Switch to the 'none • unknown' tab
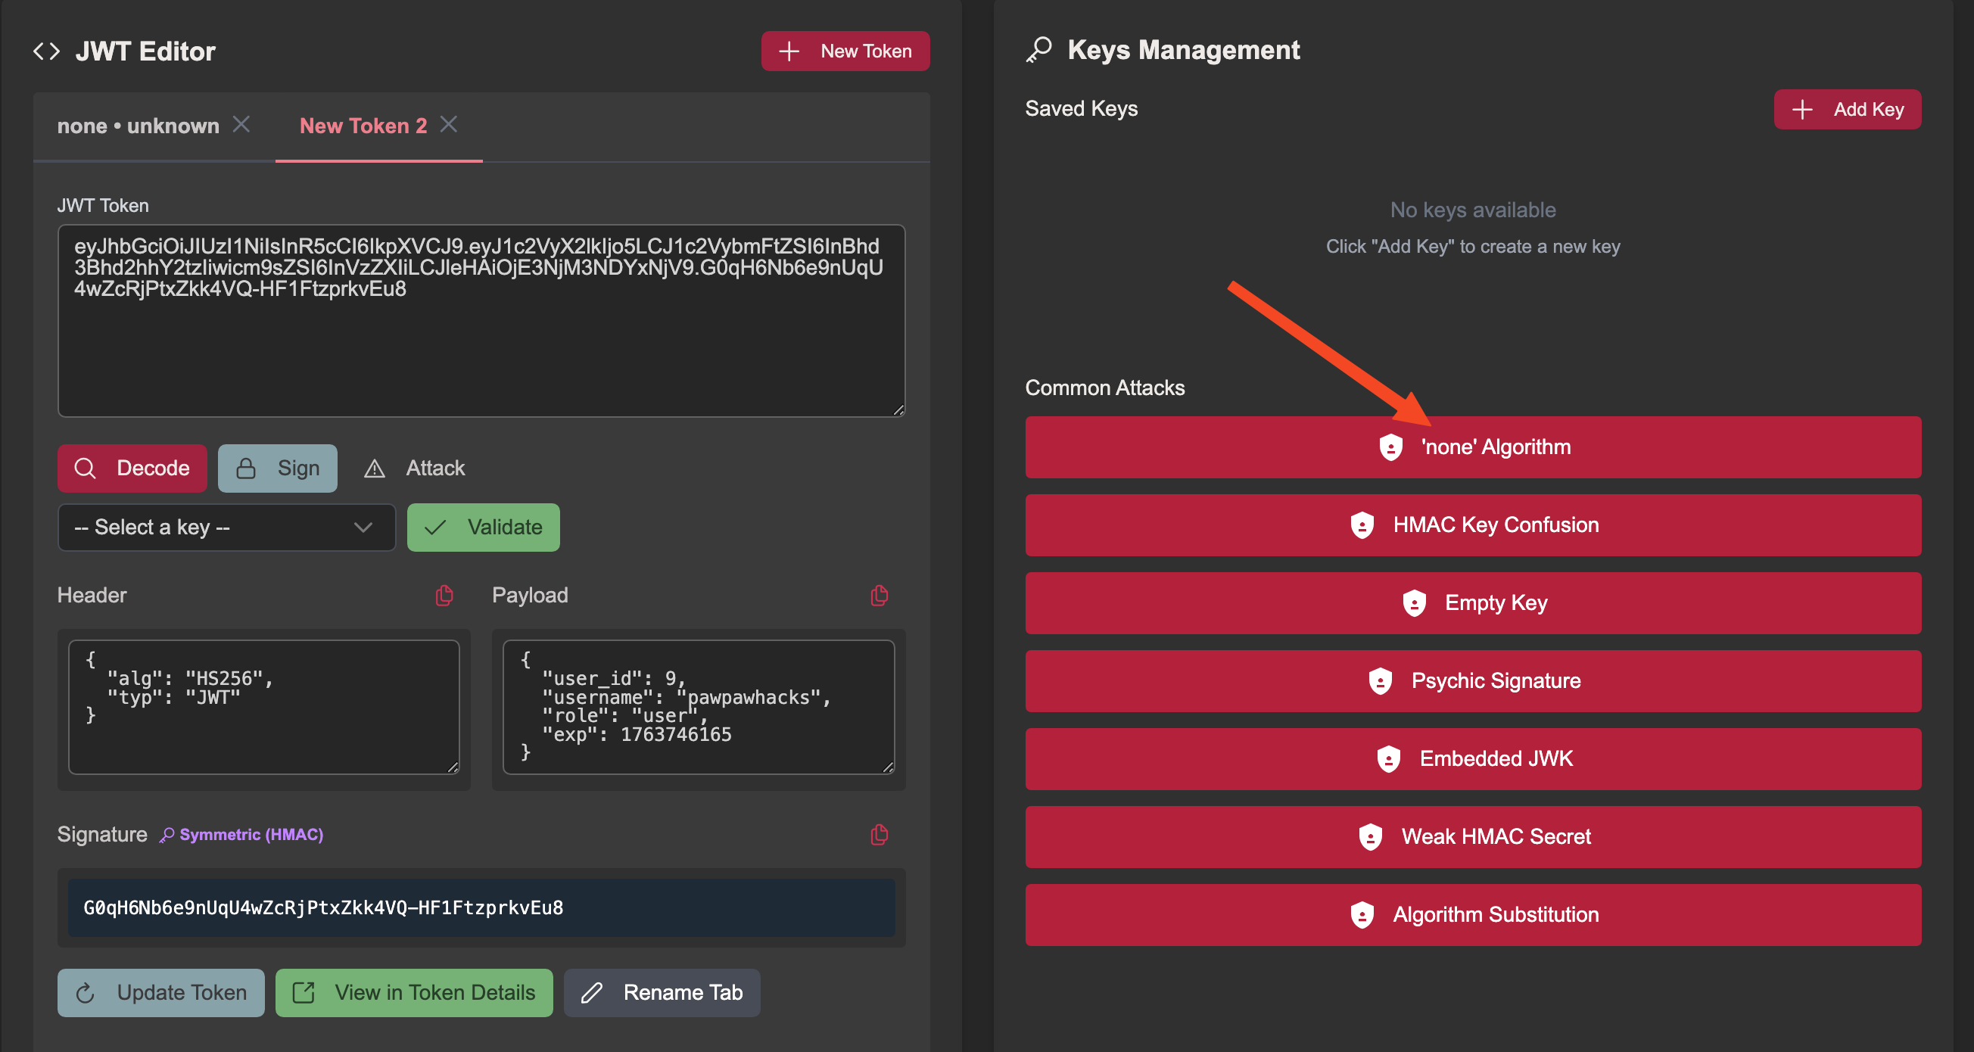The width and height of the screenshot is (1974, 1052). tap(138, 126)
